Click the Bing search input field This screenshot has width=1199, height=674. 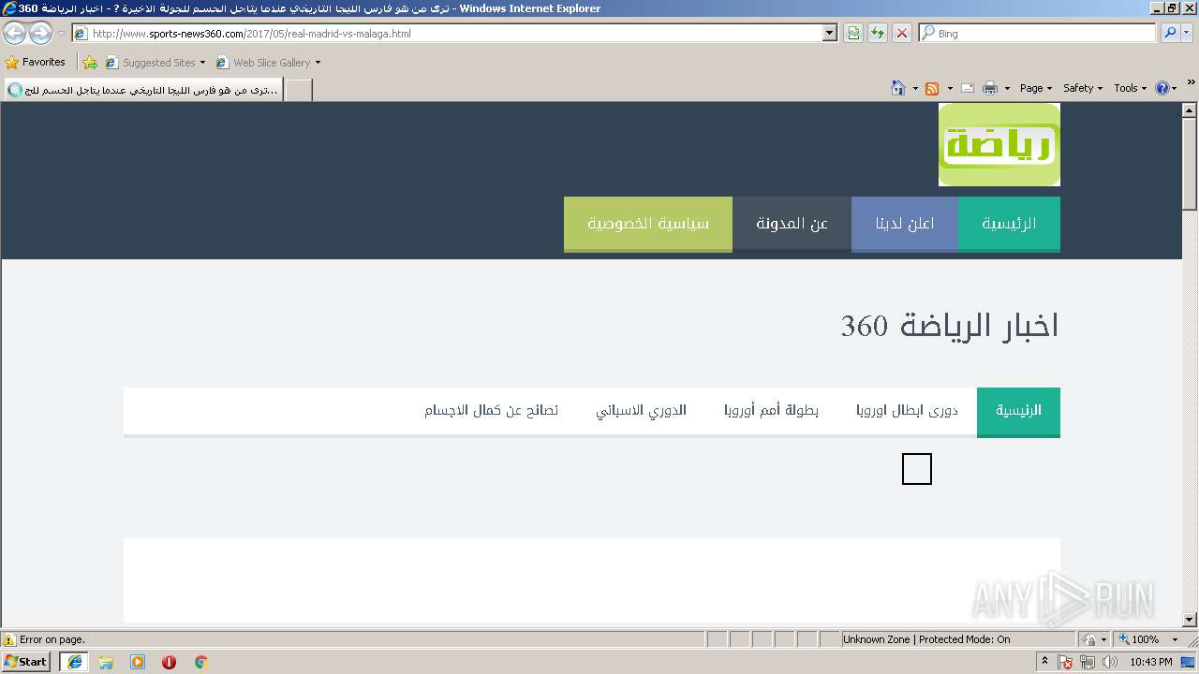[1038, 33]
